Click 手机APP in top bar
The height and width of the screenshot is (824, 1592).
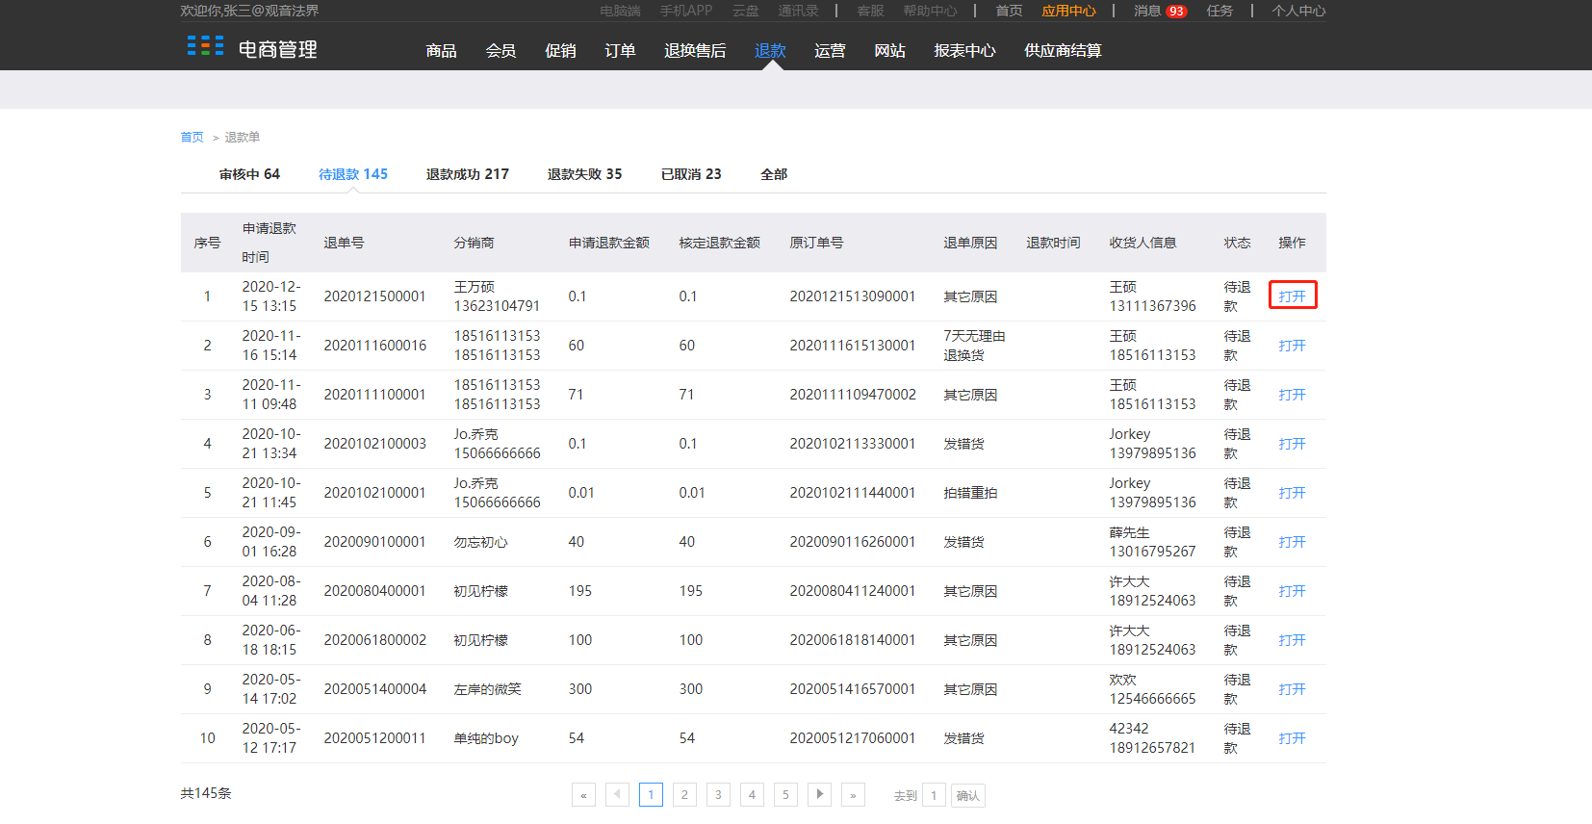click(x=686, y=11)
